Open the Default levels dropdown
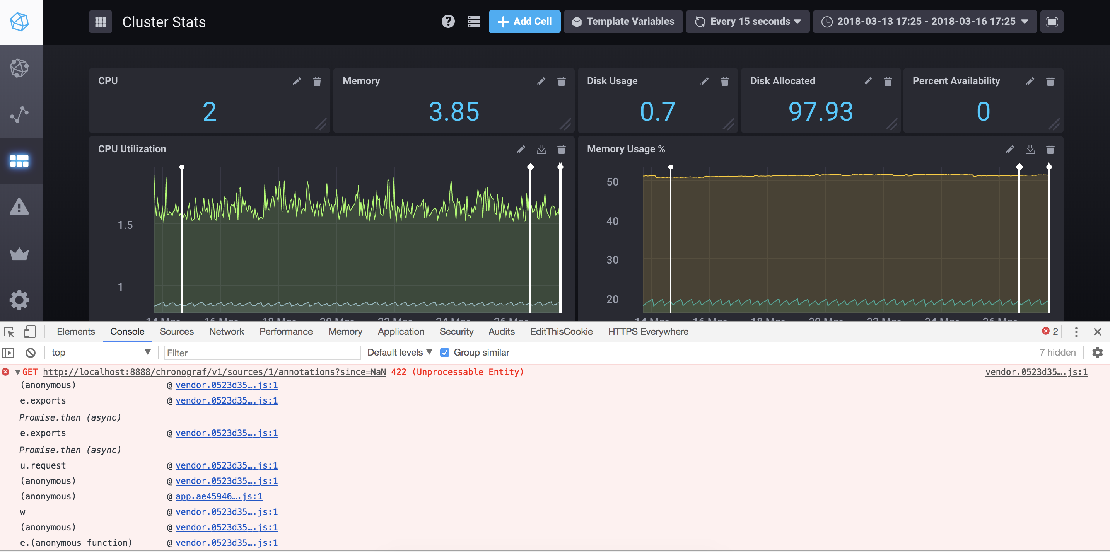The height and width of the screenshot is (552, 1110). coord(399,352)
